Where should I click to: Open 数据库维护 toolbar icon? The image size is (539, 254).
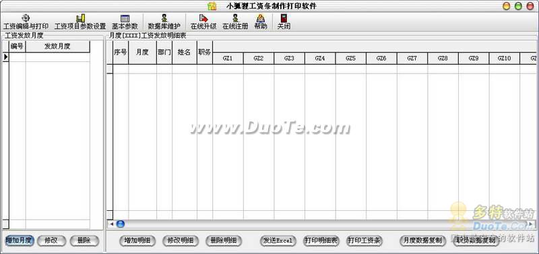tap(164, 22)
